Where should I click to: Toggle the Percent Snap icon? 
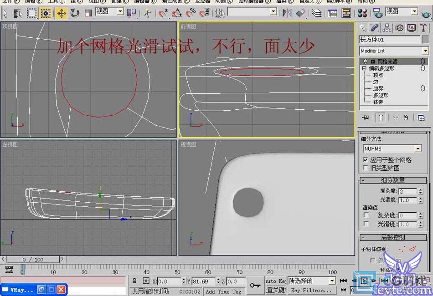191,13
